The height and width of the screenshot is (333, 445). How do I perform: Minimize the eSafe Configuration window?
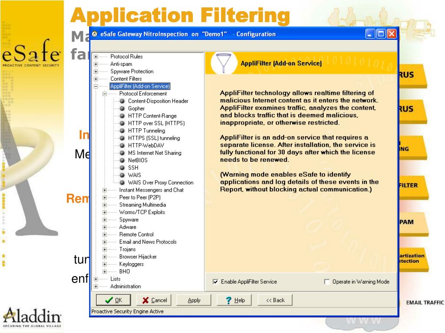(370, 34)
